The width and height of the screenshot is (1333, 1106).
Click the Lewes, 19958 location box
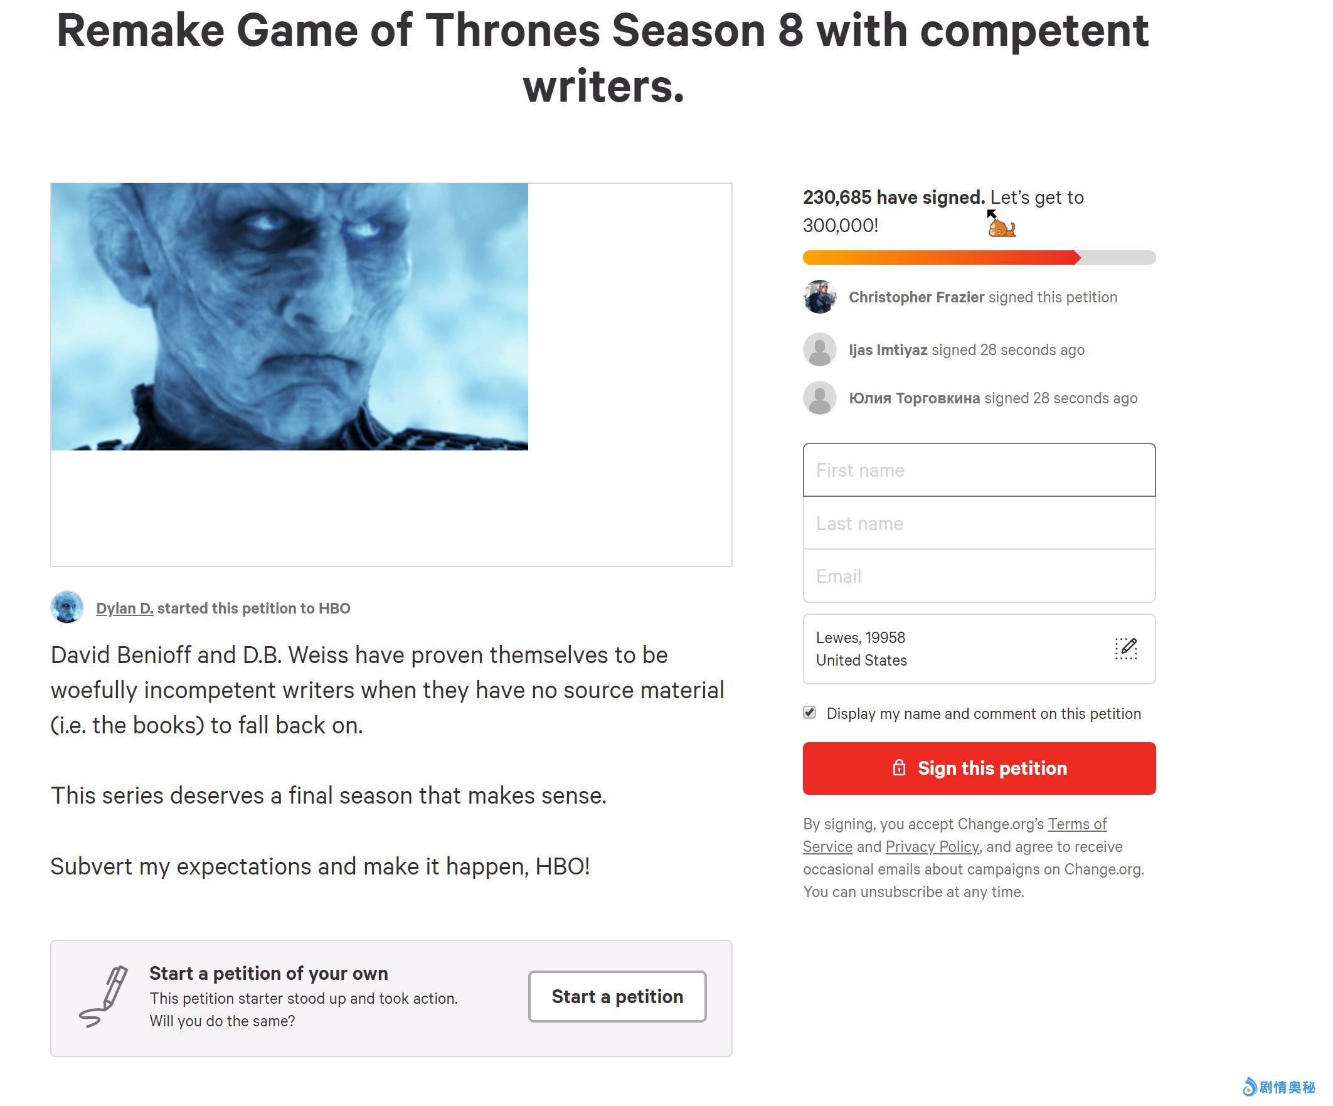[952, 649]
